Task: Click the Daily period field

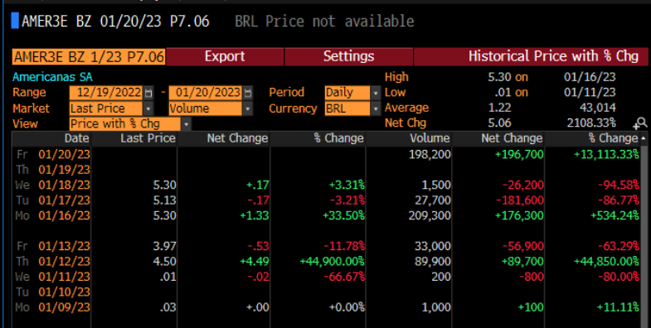Action: coord(347,92)
